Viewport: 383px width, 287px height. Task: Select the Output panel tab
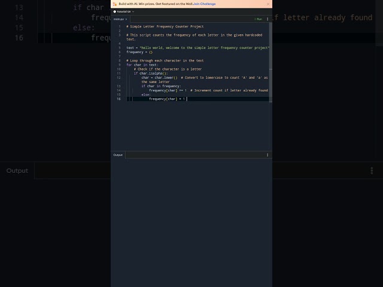pos(118,155)
